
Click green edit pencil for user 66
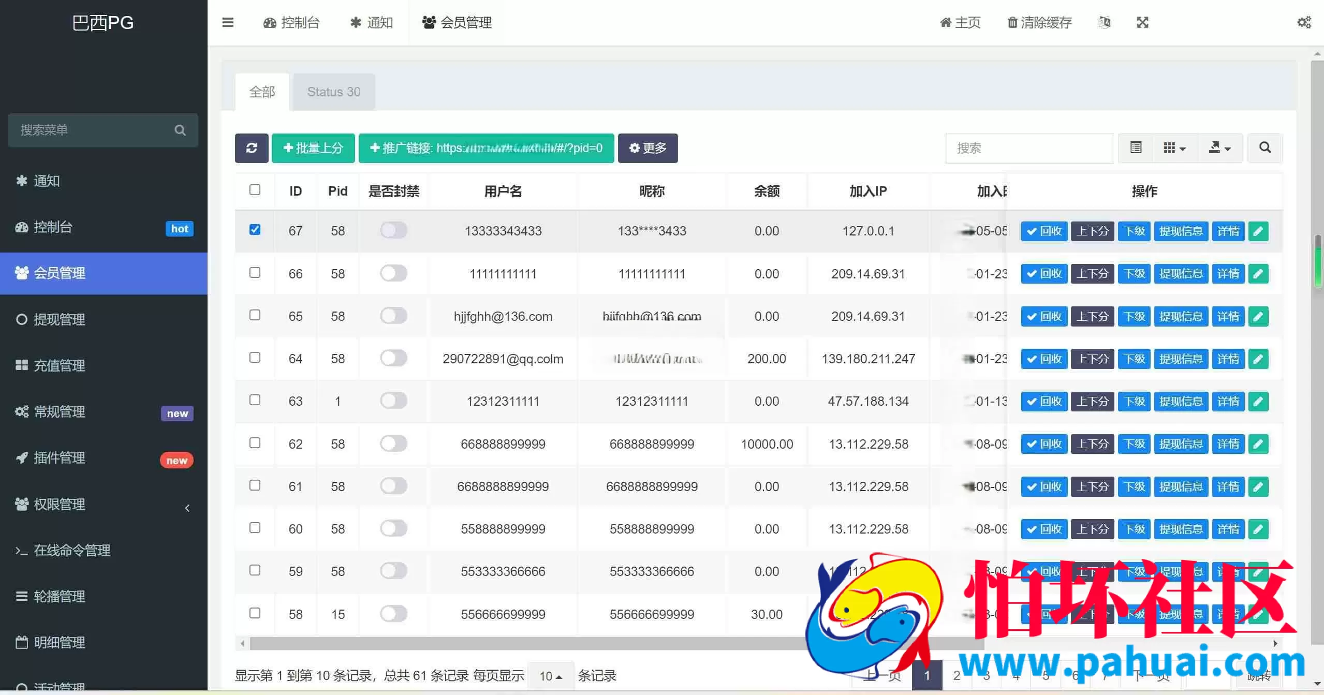[1258, 274]
